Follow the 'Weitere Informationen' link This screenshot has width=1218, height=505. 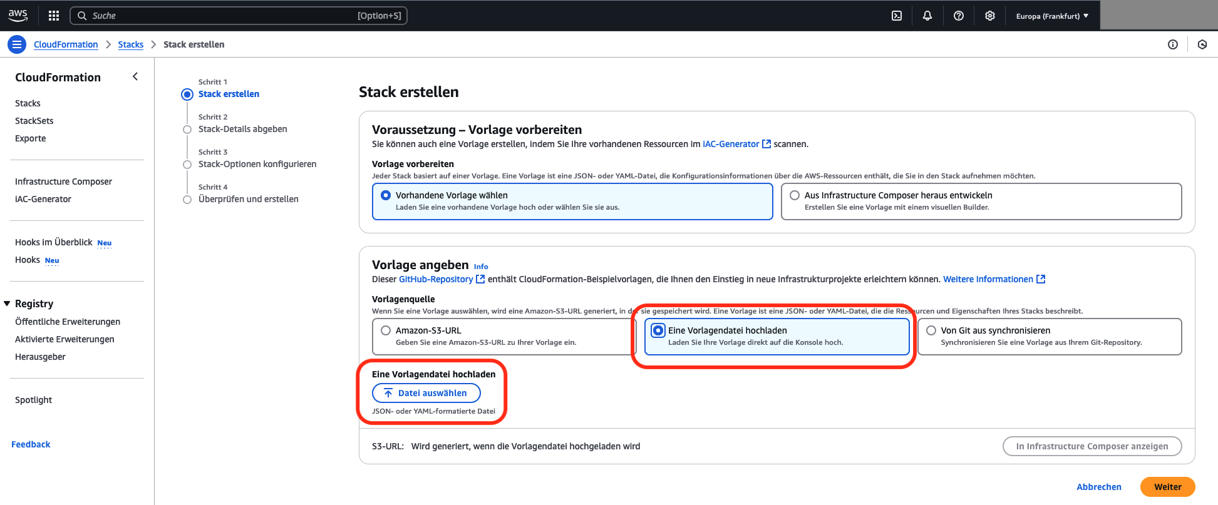coord(988,279)
